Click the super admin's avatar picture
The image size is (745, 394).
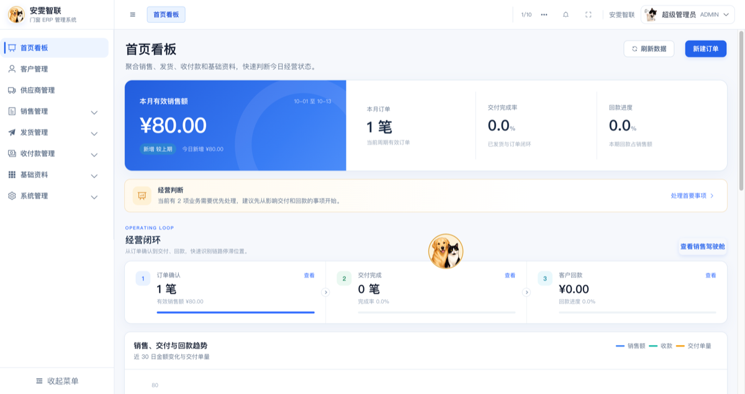click(x=651, y=14)
